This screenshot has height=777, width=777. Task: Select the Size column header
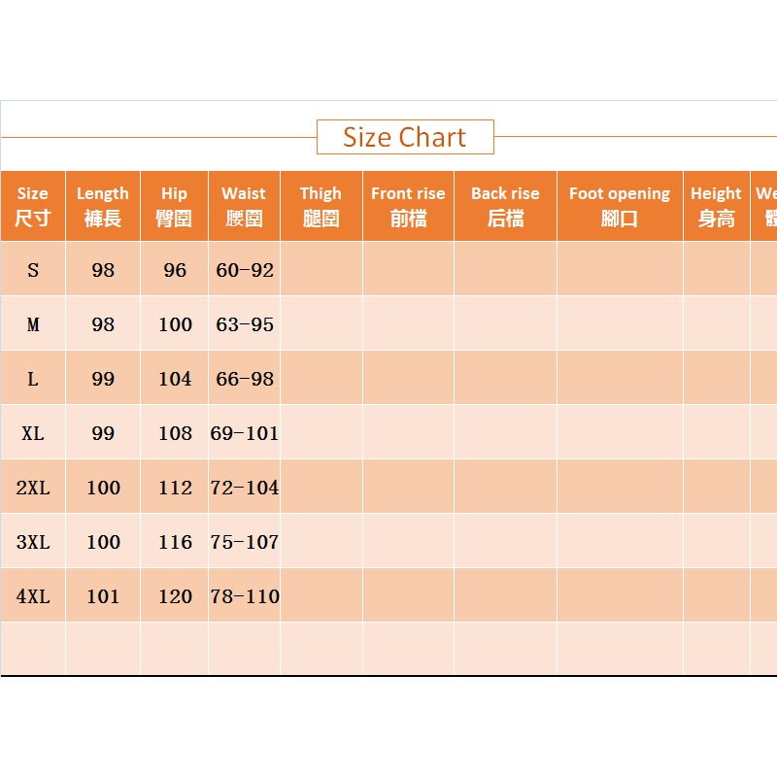33,206
